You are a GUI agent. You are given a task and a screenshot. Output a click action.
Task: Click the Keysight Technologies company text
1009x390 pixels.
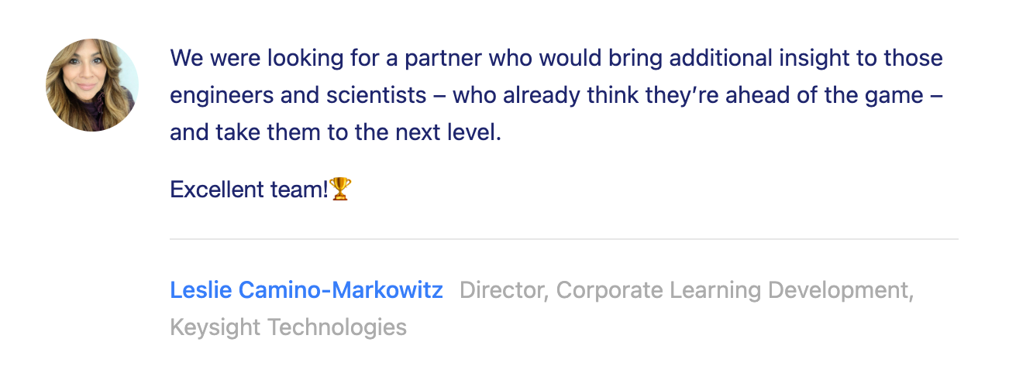coord(288,327)
